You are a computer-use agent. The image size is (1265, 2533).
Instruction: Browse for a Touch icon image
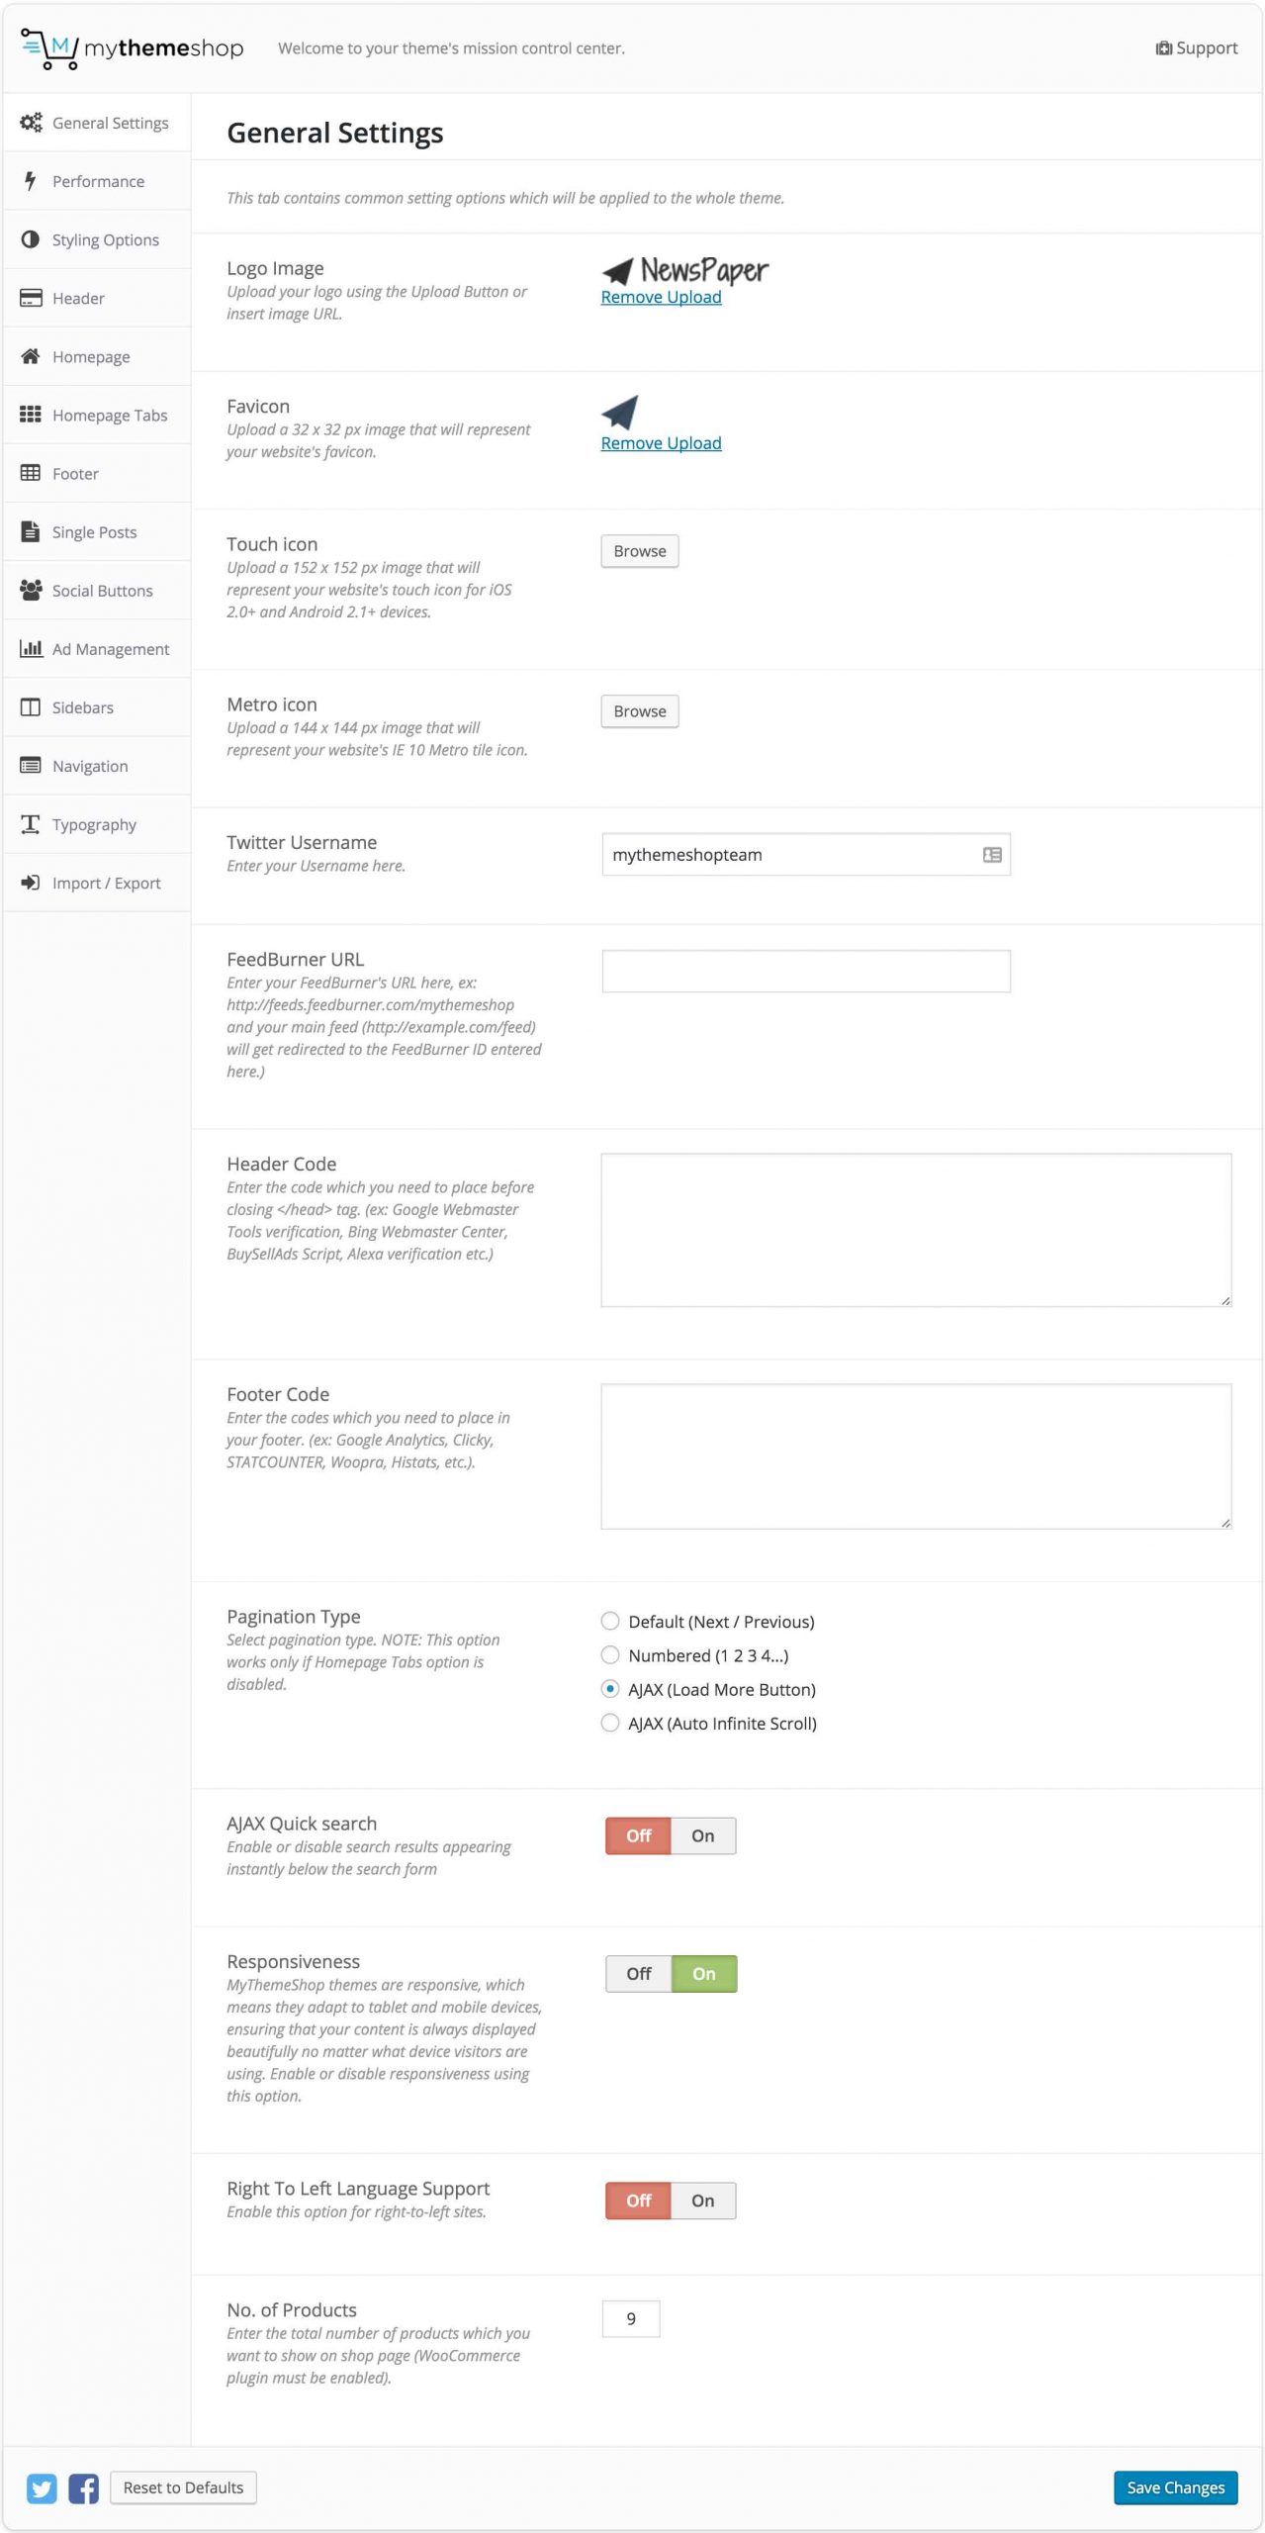[x=639, y=551]
